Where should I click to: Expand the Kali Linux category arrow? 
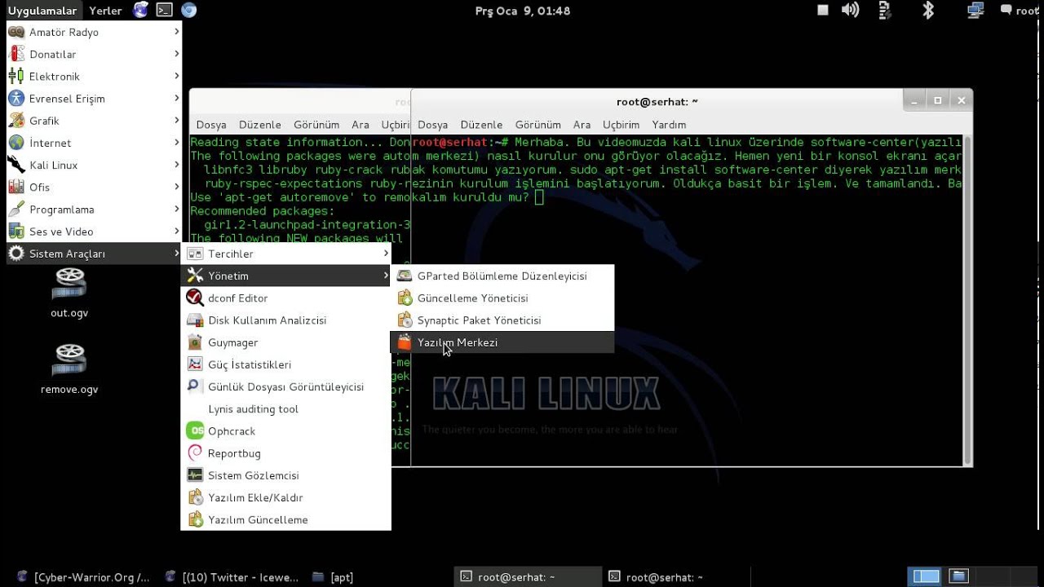[176, 165]
